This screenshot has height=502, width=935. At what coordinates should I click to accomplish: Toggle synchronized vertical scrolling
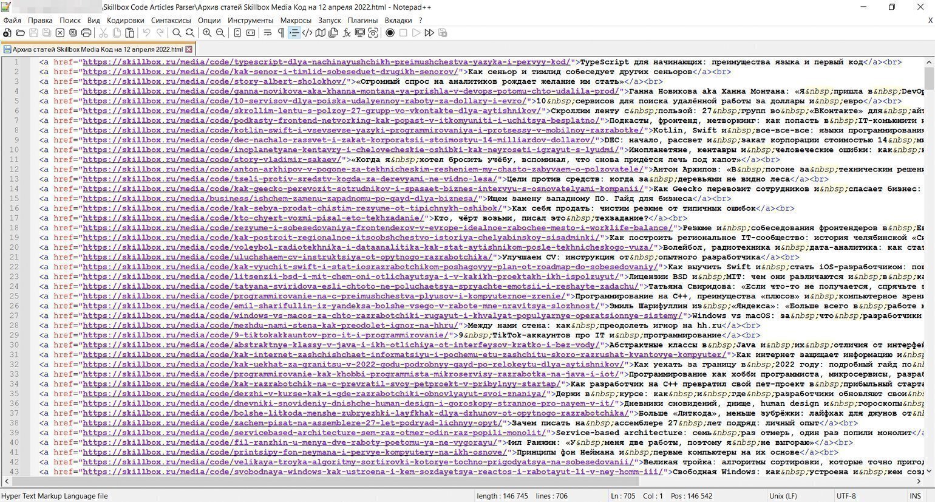coord(237,33)
